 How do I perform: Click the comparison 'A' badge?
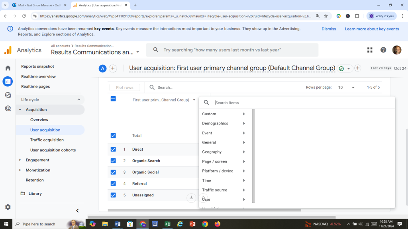pyautogui.click(x=102, y=68)
